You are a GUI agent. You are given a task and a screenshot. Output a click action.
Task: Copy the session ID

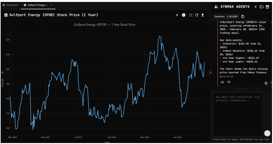(243, 16)
